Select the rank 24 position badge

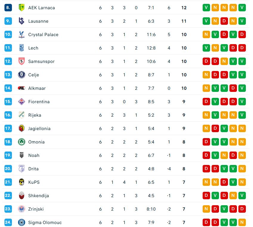click(8, 223)
